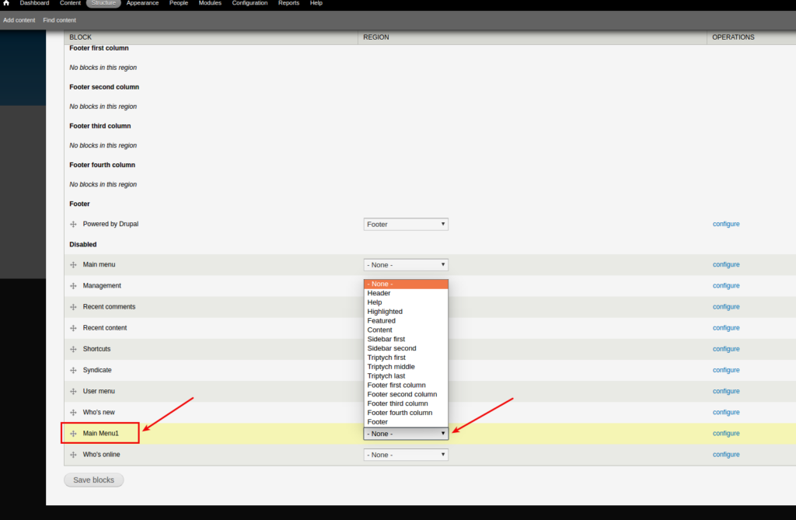
Task: Choose 'Sidebar second' in the region list
Action: coord(406,348)
